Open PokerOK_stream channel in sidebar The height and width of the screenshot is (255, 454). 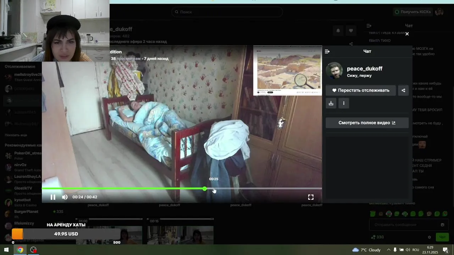pos(23,155)
